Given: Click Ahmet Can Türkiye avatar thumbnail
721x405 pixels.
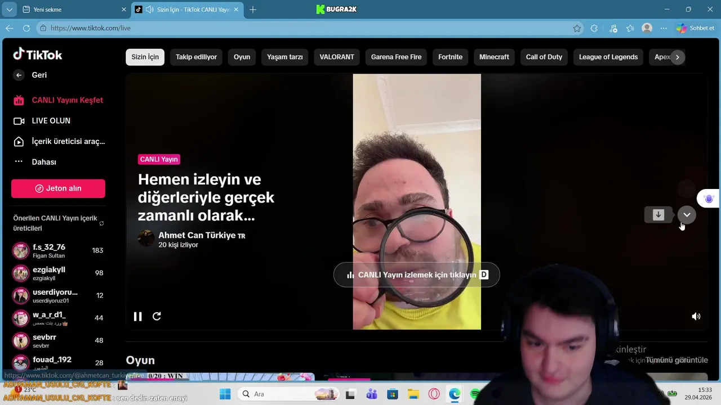Looking at the screenshot, I should pos(146,238).
